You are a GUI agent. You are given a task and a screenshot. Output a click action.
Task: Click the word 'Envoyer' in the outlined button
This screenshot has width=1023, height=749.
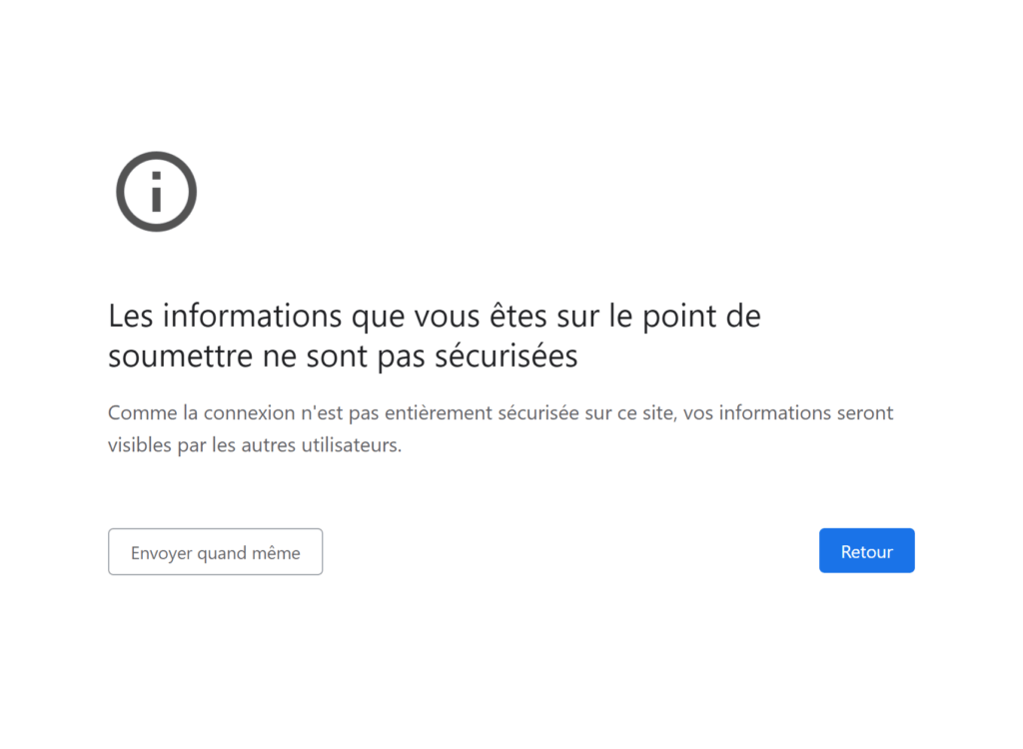(x=161, y=553)
